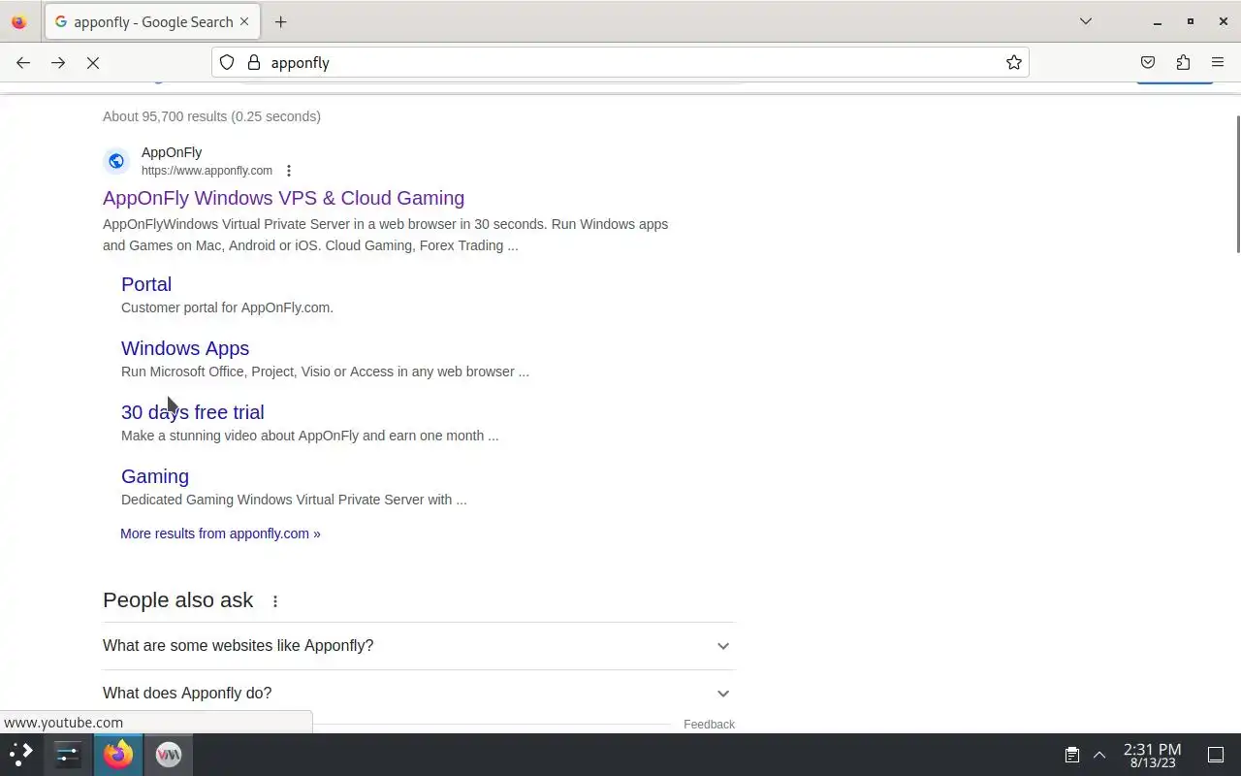
Task: Bookmark this page with the star icon
Action: point(1014,62)
